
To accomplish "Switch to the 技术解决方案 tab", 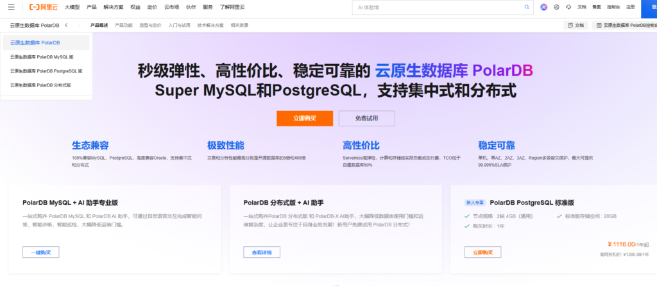I will coord(210,25).
